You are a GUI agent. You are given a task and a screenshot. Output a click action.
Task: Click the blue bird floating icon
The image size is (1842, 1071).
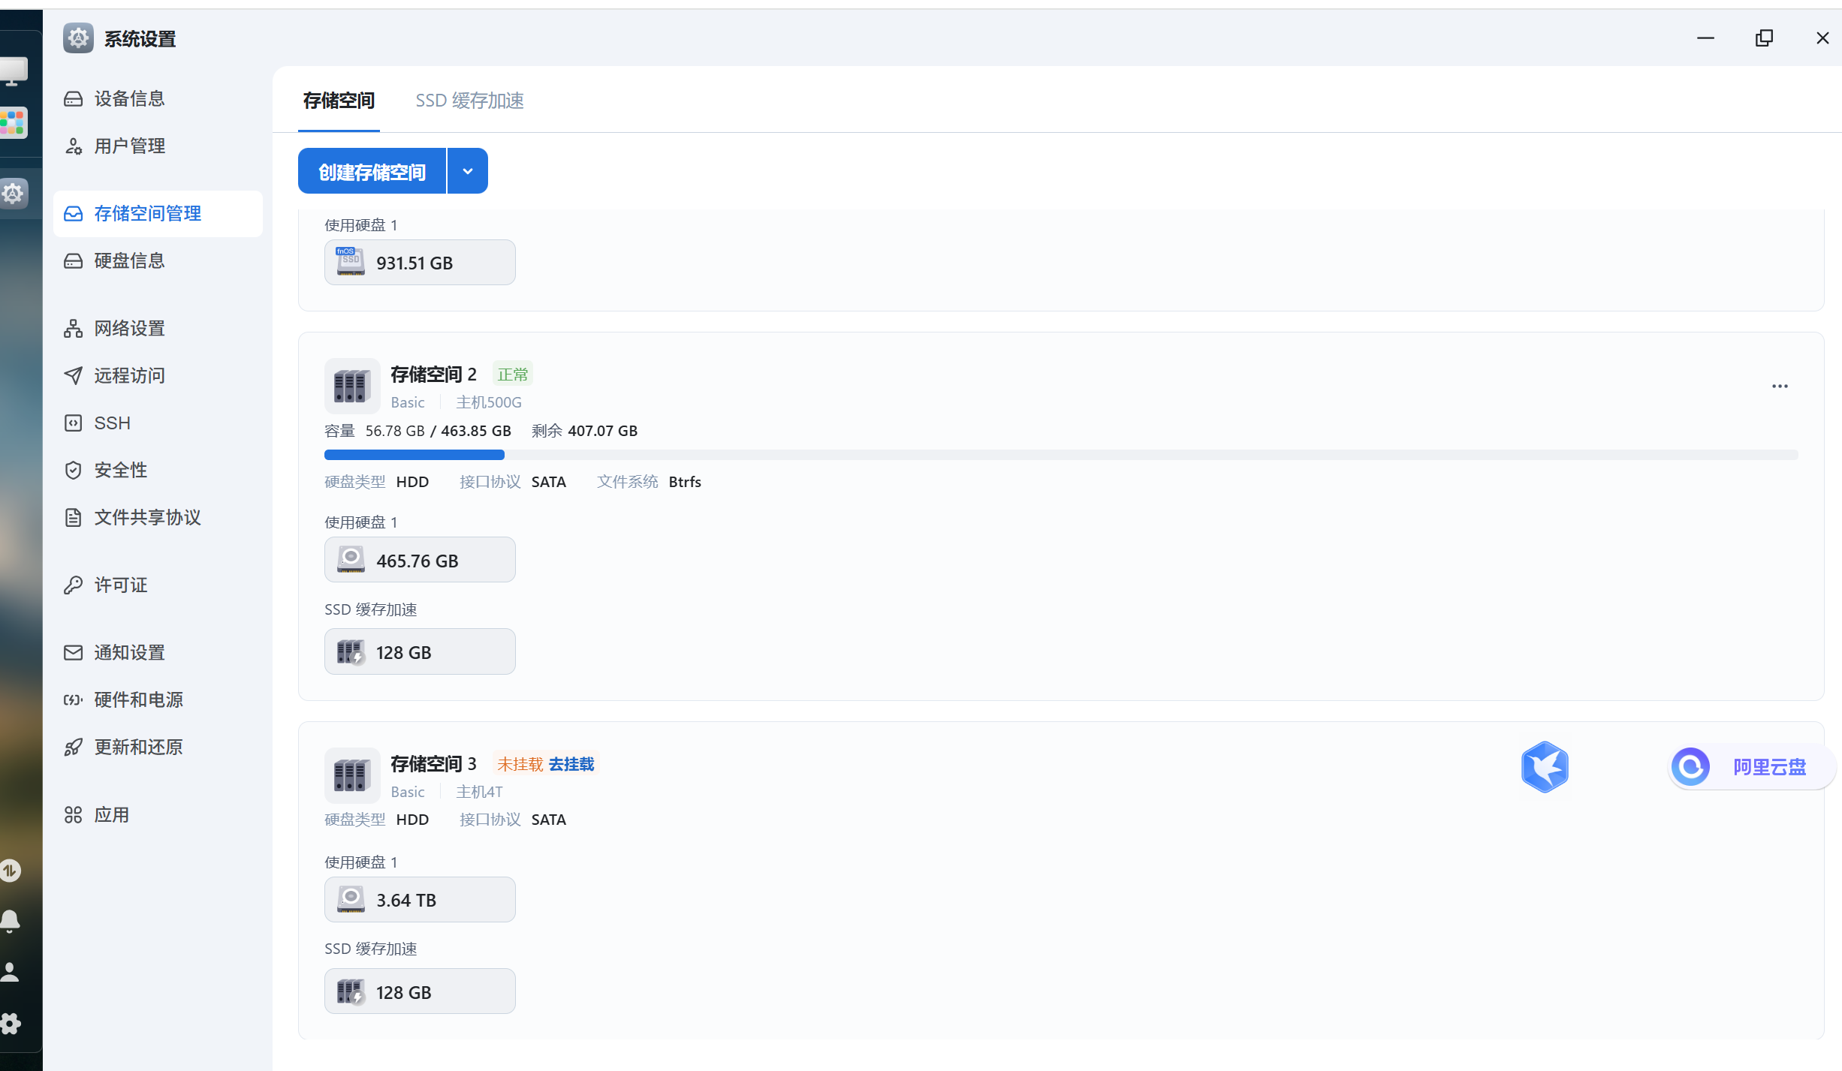[1544, 767]
